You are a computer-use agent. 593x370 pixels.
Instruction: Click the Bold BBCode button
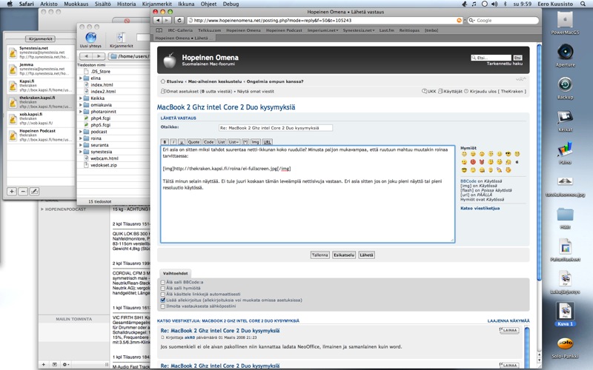(165, 142)
